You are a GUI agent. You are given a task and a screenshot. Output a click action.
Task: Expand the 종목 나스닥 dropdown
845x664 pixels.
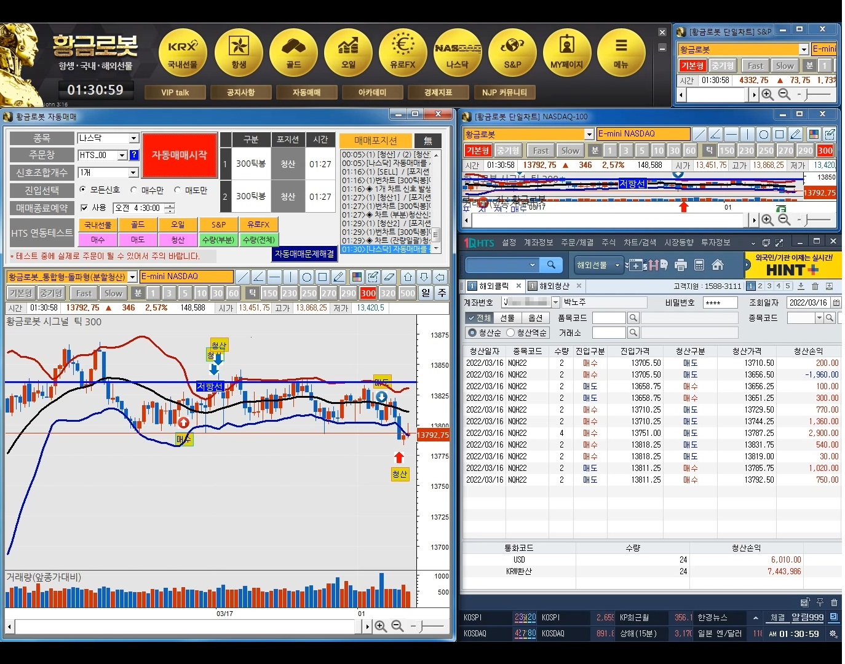click(133, 138)
